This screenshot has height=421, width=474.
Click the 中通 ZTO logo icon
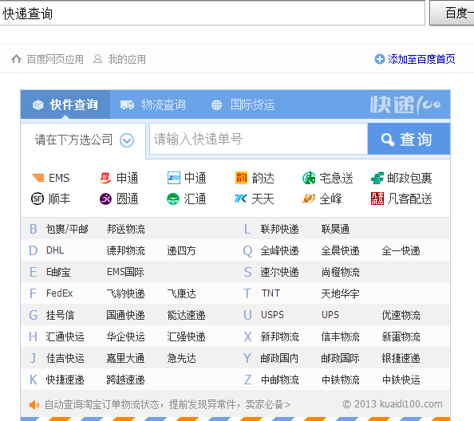pos(173,178)
